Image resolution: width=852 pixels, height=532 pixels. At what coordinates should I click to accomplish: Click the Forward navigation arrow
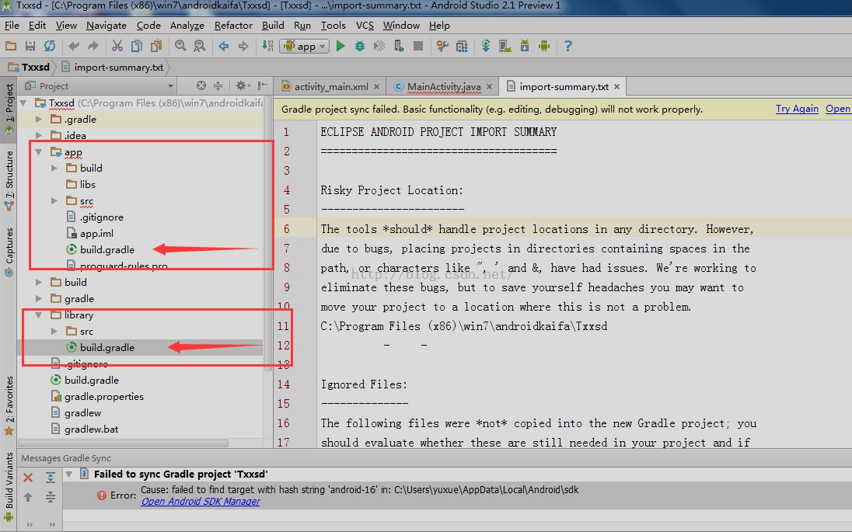click(x=243, y=46)
